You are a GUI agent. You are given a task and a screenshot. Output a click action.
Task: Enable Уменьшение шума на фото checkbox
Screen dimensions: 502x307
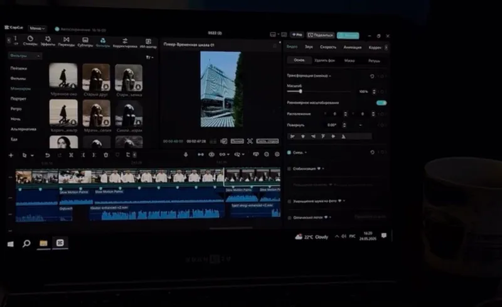pos(289,202)
